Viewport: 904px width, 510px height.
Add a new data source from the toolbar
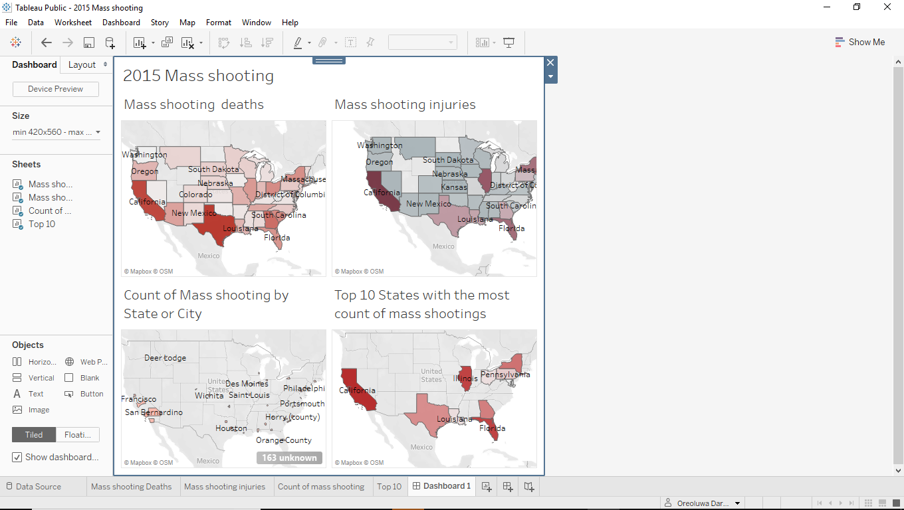tap(109, 42)
